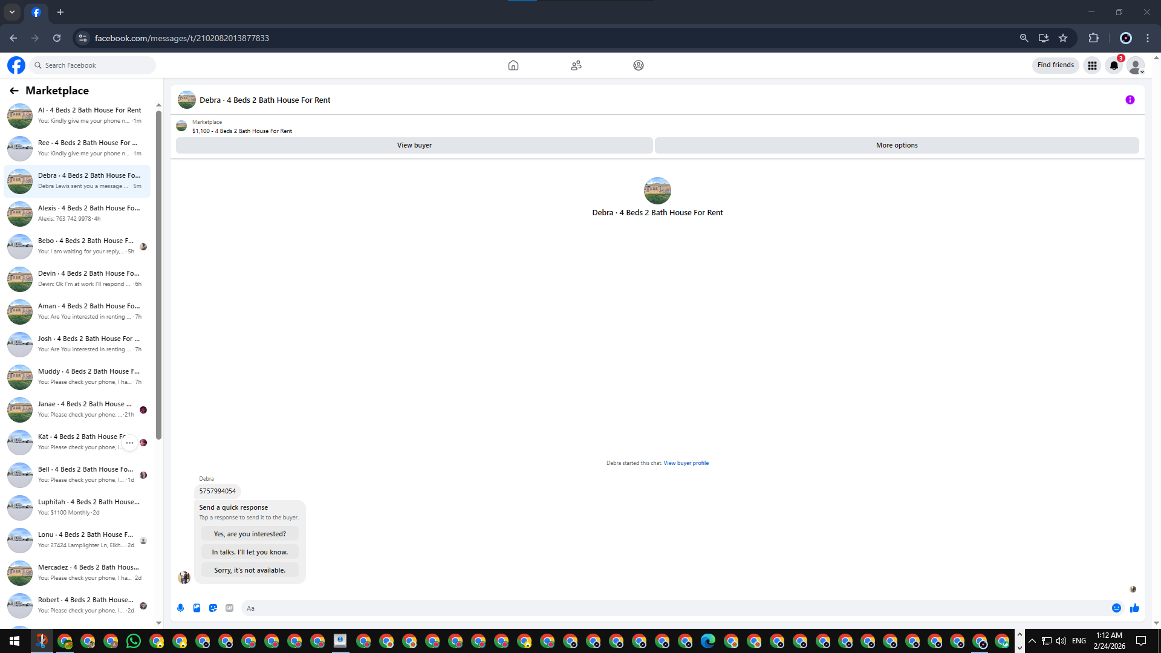Expand the browser tab search dropdown
The image size is (1161, 653).
pyautogui.click(x=11, y=12)
